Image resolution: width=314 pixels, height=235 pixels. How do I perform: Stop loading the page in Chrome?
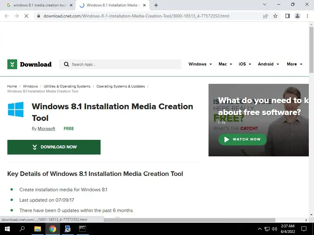26,16
